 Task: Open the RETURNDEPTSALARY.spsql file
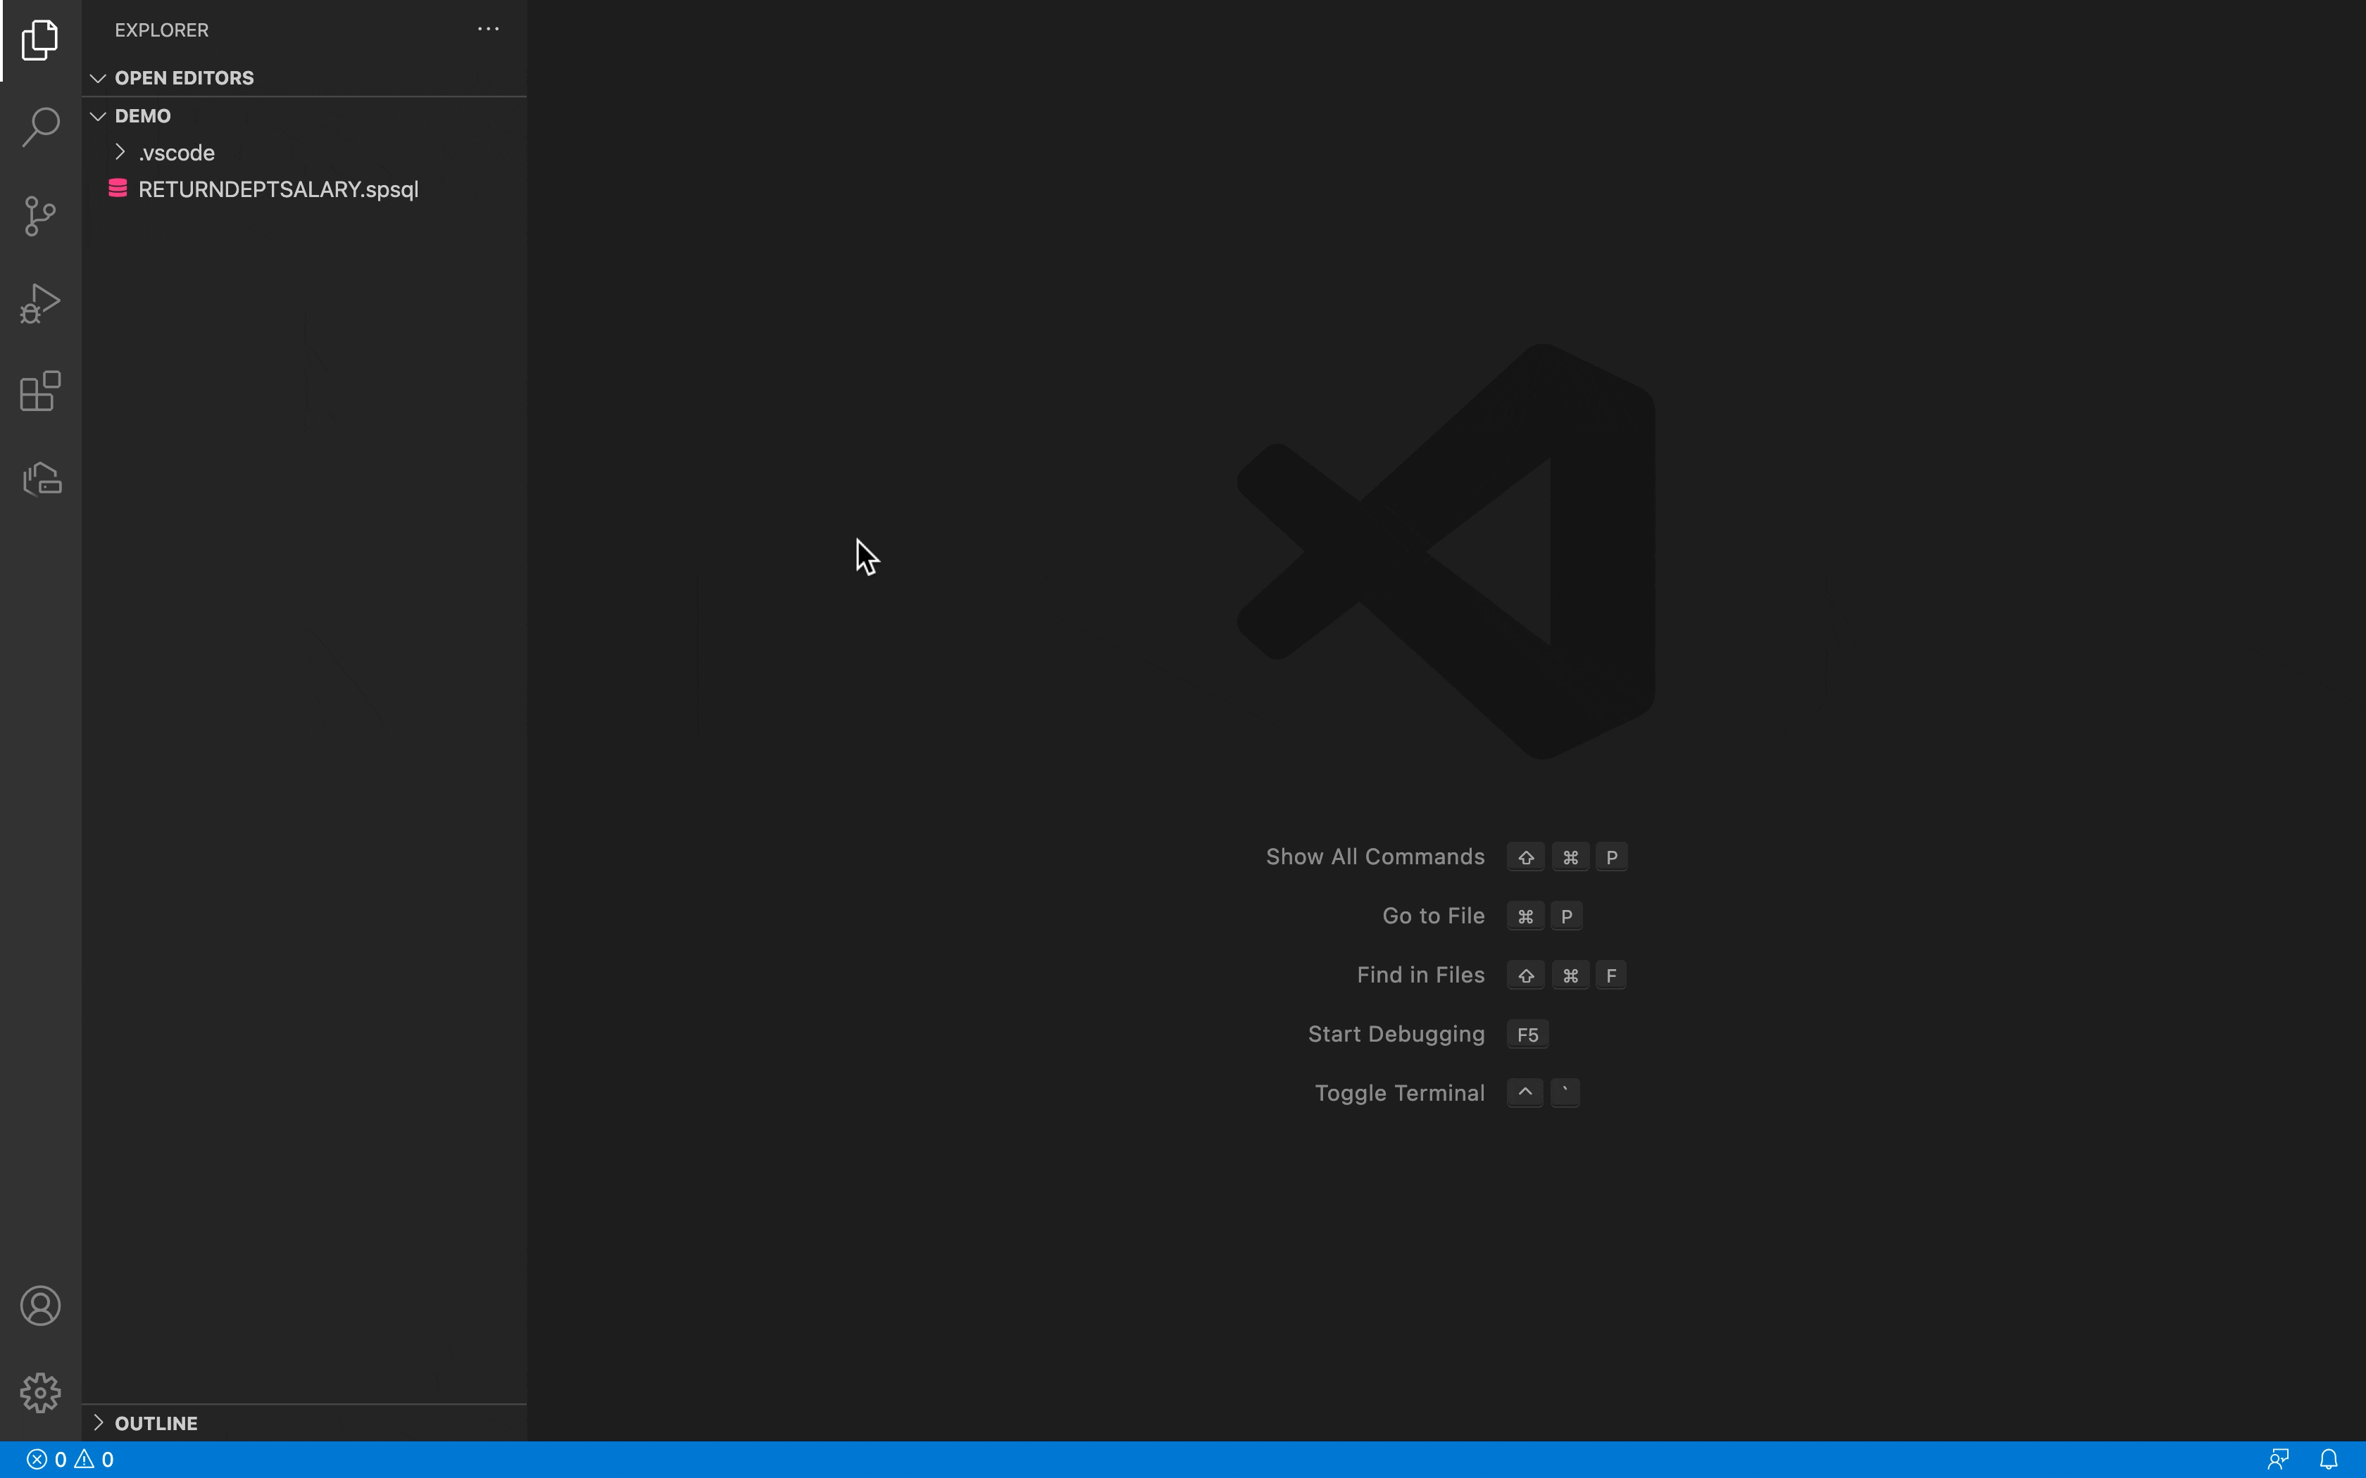[305, 189]
